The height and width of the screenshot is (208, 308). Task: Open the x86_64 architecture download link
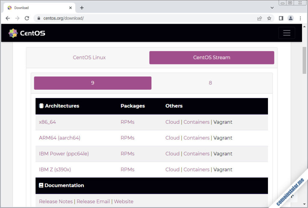[47, 122]
